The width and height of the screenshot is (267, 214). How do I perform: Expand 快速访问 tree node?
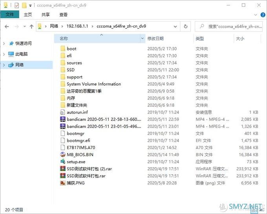(x=4, y=44)
